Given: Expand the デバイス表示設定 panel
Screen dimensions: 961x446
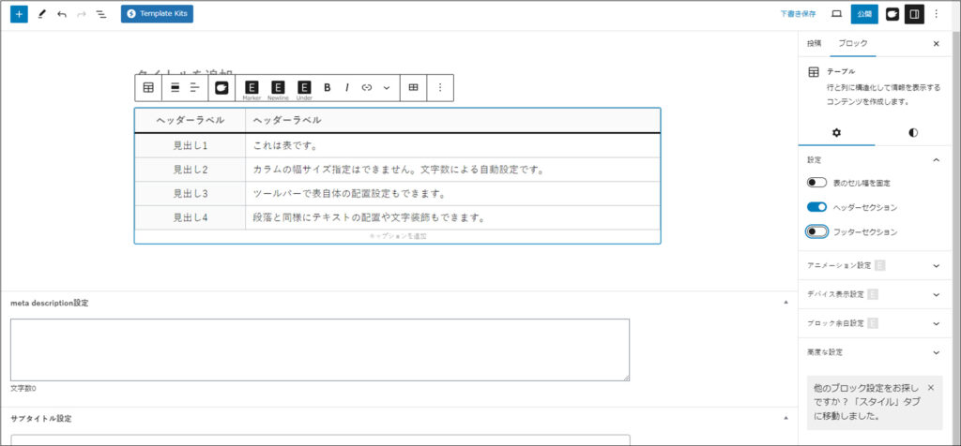Looking at the screenshot, I should click(x=936, y=294).
